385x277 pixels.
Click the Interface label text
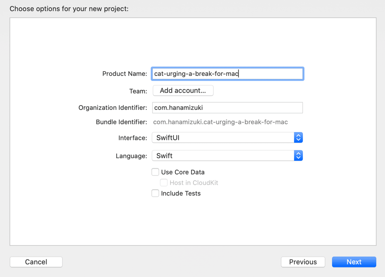[133, 138]
